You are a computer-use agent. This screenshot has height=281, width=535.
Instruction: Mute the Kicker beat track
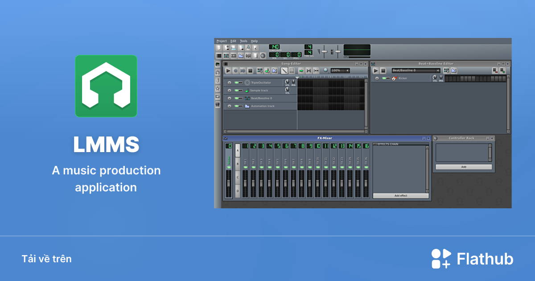tap(384, 78)
